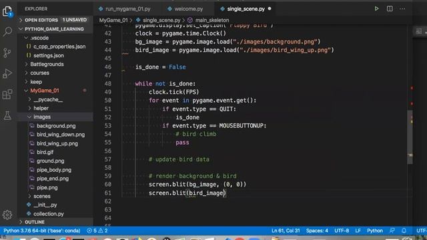
Task: Place cursor on the 'pass' statement
Action: pyautogui.click(x=182, y=143)
